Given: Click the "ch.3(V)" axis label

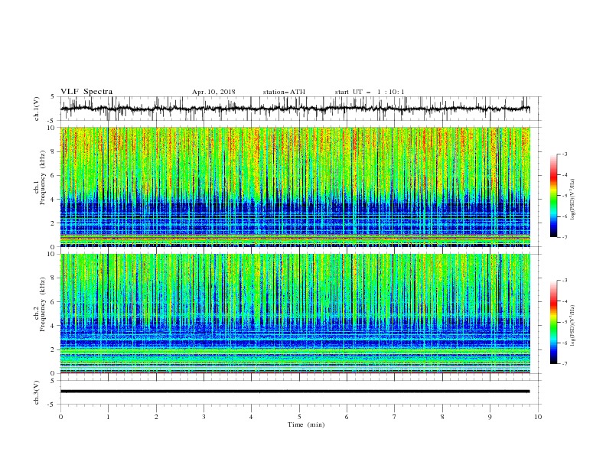Looking at the screenshot, I should [x=37, y=392].
